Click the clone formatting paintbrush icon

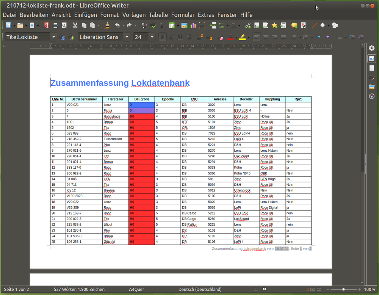pyautogui.click(x=107, y=25)
